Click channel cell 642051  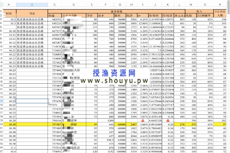point(54,20)
